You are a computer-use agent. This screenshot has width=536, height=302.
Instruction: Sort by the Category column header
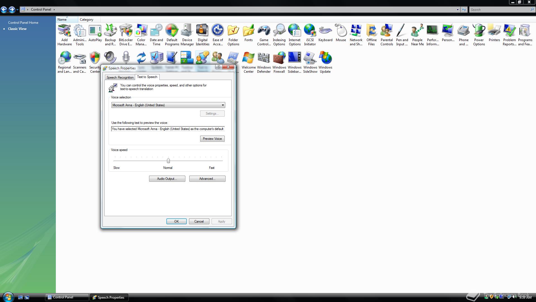click(87, 20)
